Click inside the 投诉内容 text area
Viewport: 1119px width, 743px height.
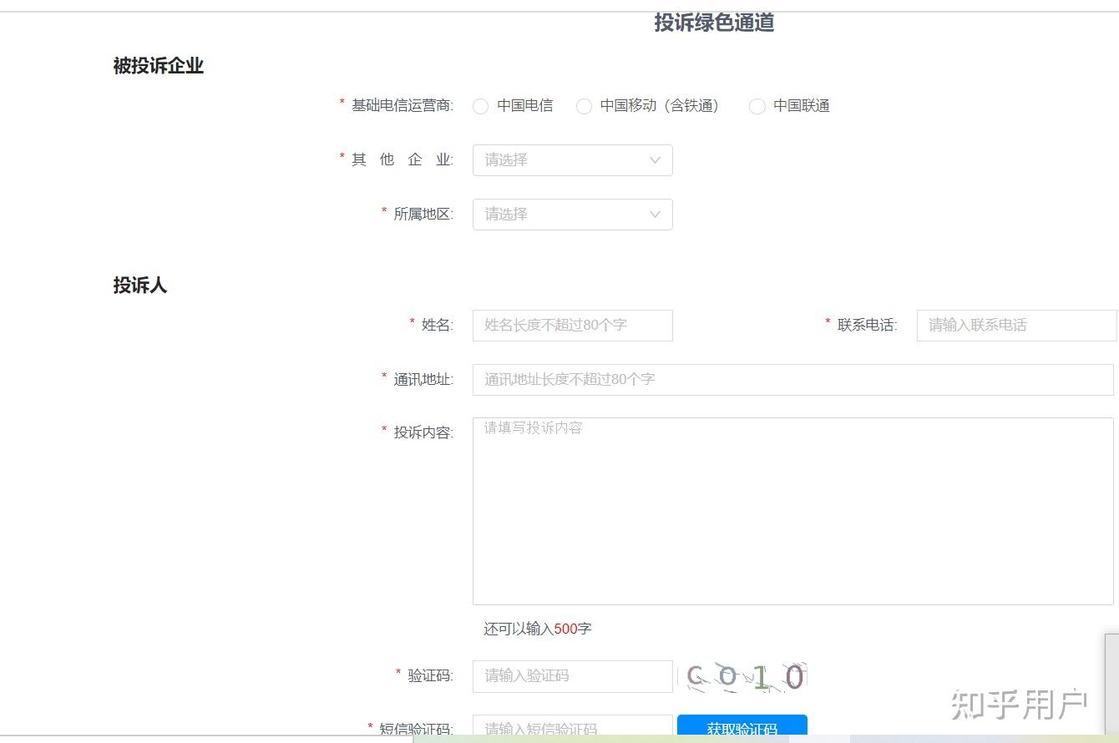click(x=792, y=511)
